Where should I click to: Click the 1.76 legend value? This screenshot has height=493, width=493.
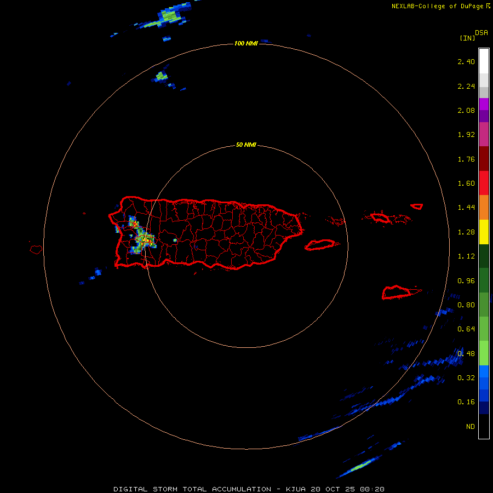coord(466,159)
